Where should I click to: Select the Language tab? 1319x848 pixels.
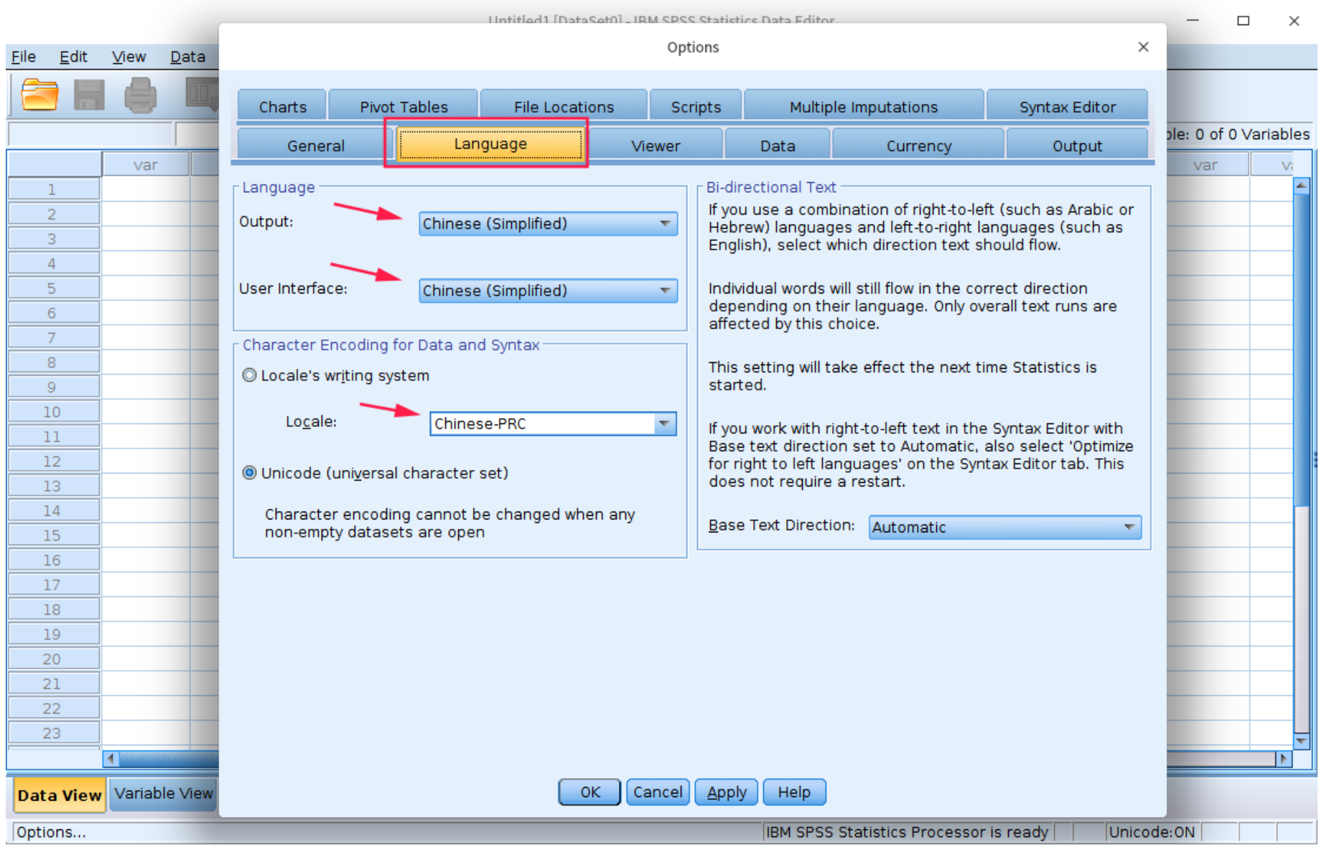490,143
